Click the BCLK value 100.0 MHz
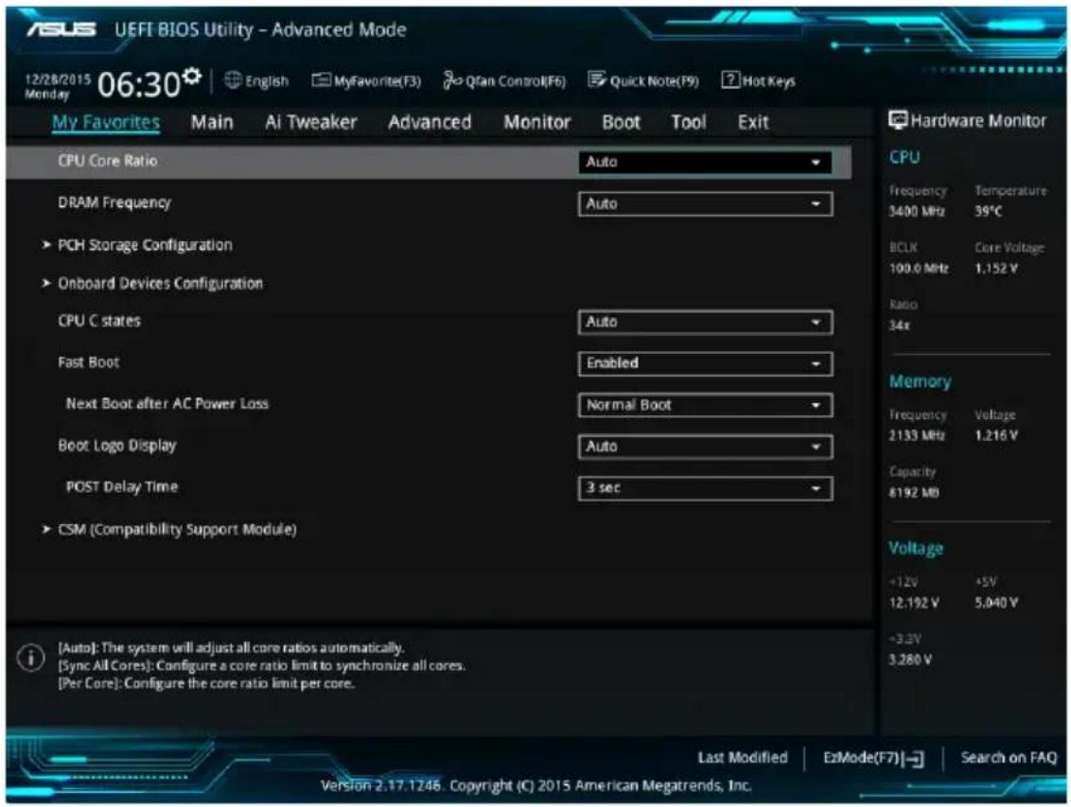Image resolution: width=1071 pixels, height=807 pixels. point(919,269)
